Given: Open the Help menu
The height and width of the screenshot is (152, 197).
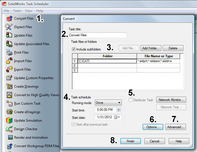Looking at the screenshot, I should pos(40,11).
